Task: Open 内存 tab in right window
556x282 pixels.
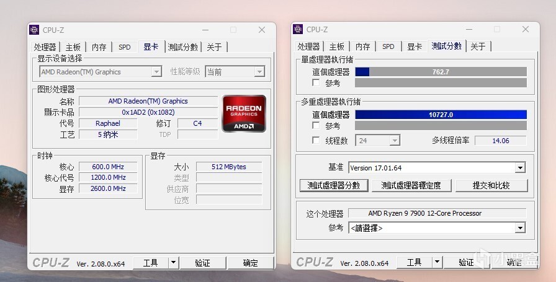Action: pyautogui.click(x=363, y=46)
